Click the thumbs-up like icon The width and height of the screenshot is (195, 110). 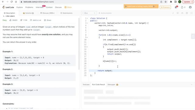tap(10, 20)
